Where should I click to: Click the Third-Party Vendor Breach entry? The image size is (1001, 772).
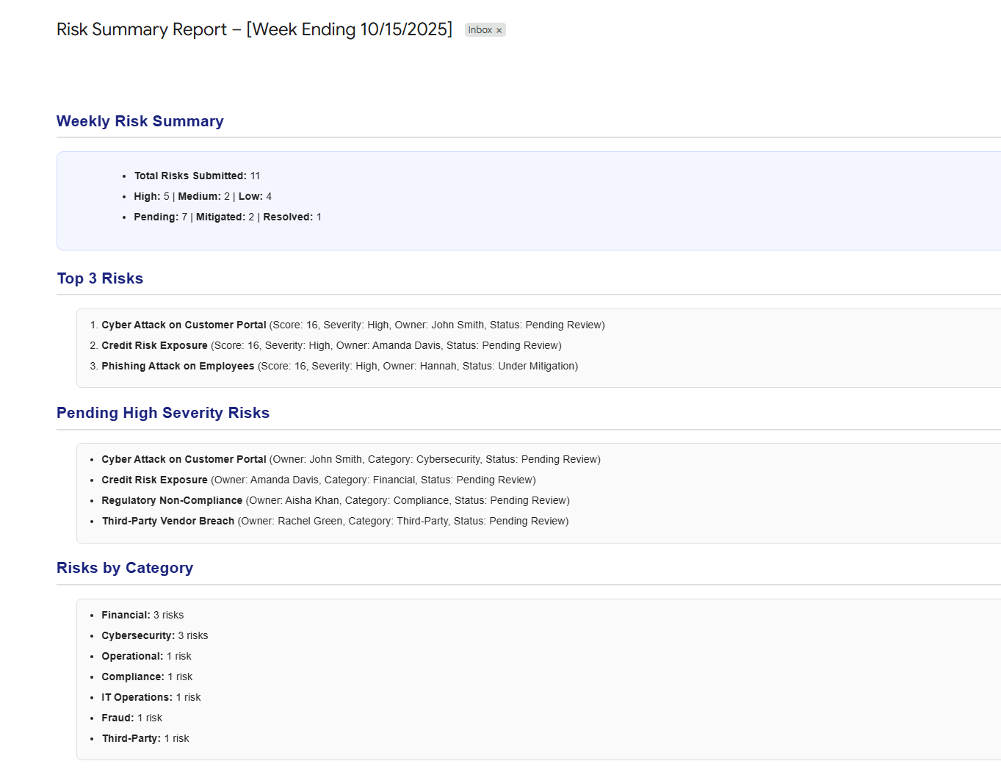pyautogui.click(x=168, y=521)
